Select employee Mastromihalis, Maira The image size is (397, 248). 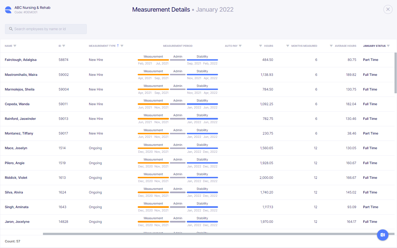click(x=21, y=75)
